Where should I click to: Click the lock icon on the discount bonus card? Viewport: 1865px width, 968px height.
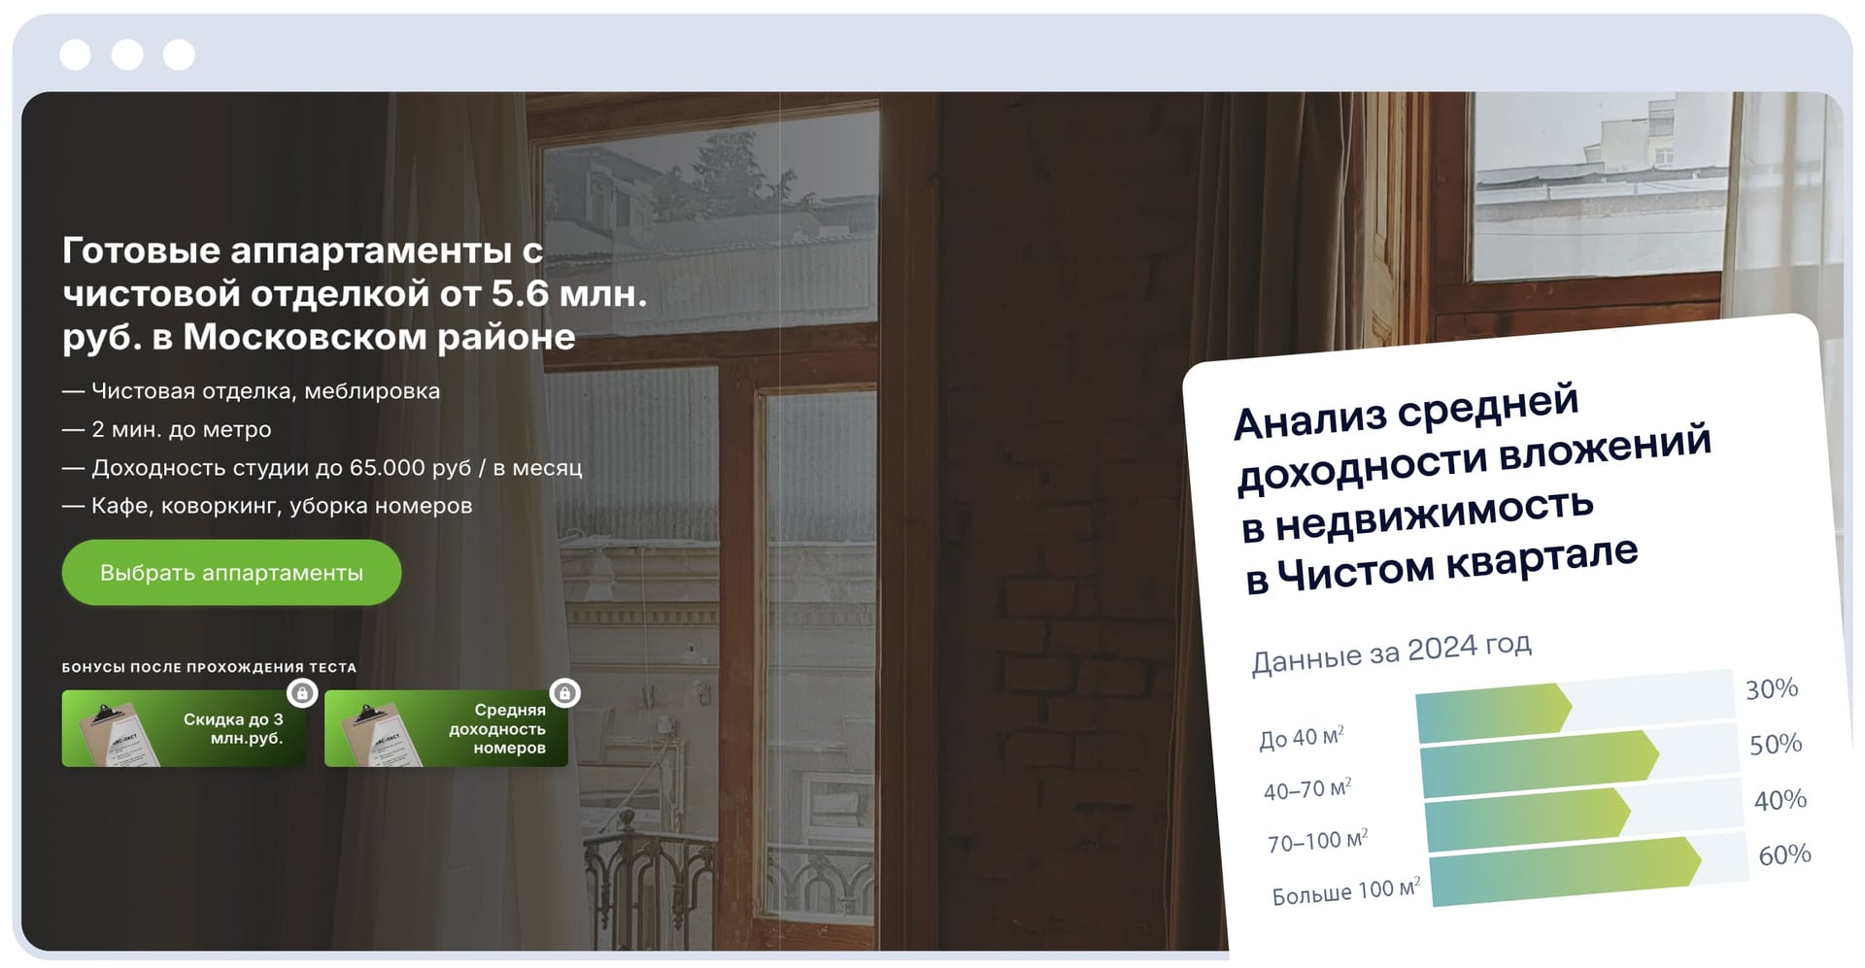click(304, 694)
